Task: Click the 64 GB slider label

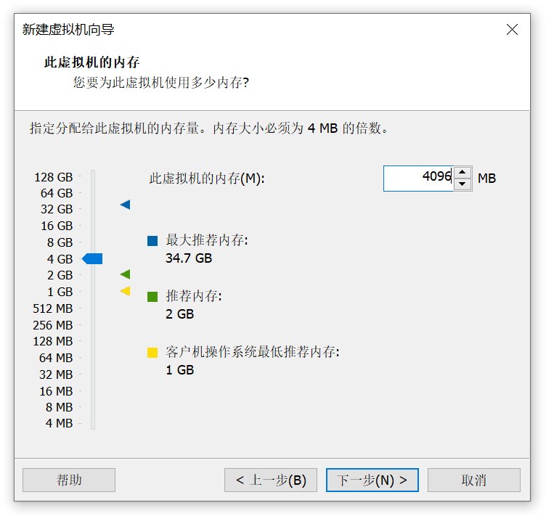Action: (x=57, y=193)
